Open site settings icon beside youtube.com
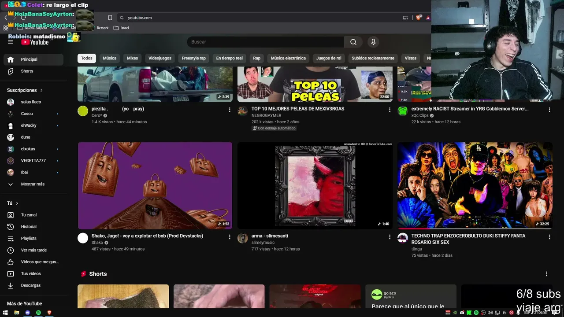The image size is (564, 317). point(121,18)
